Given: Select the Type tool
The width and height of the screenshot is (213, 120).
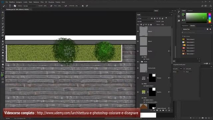Looking at the screenshot, I should pos(3,59).
